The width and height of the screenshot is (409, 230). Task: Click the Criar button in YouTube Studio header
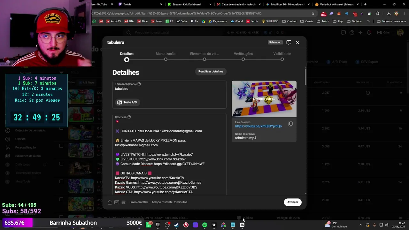[x=383, y=33]
